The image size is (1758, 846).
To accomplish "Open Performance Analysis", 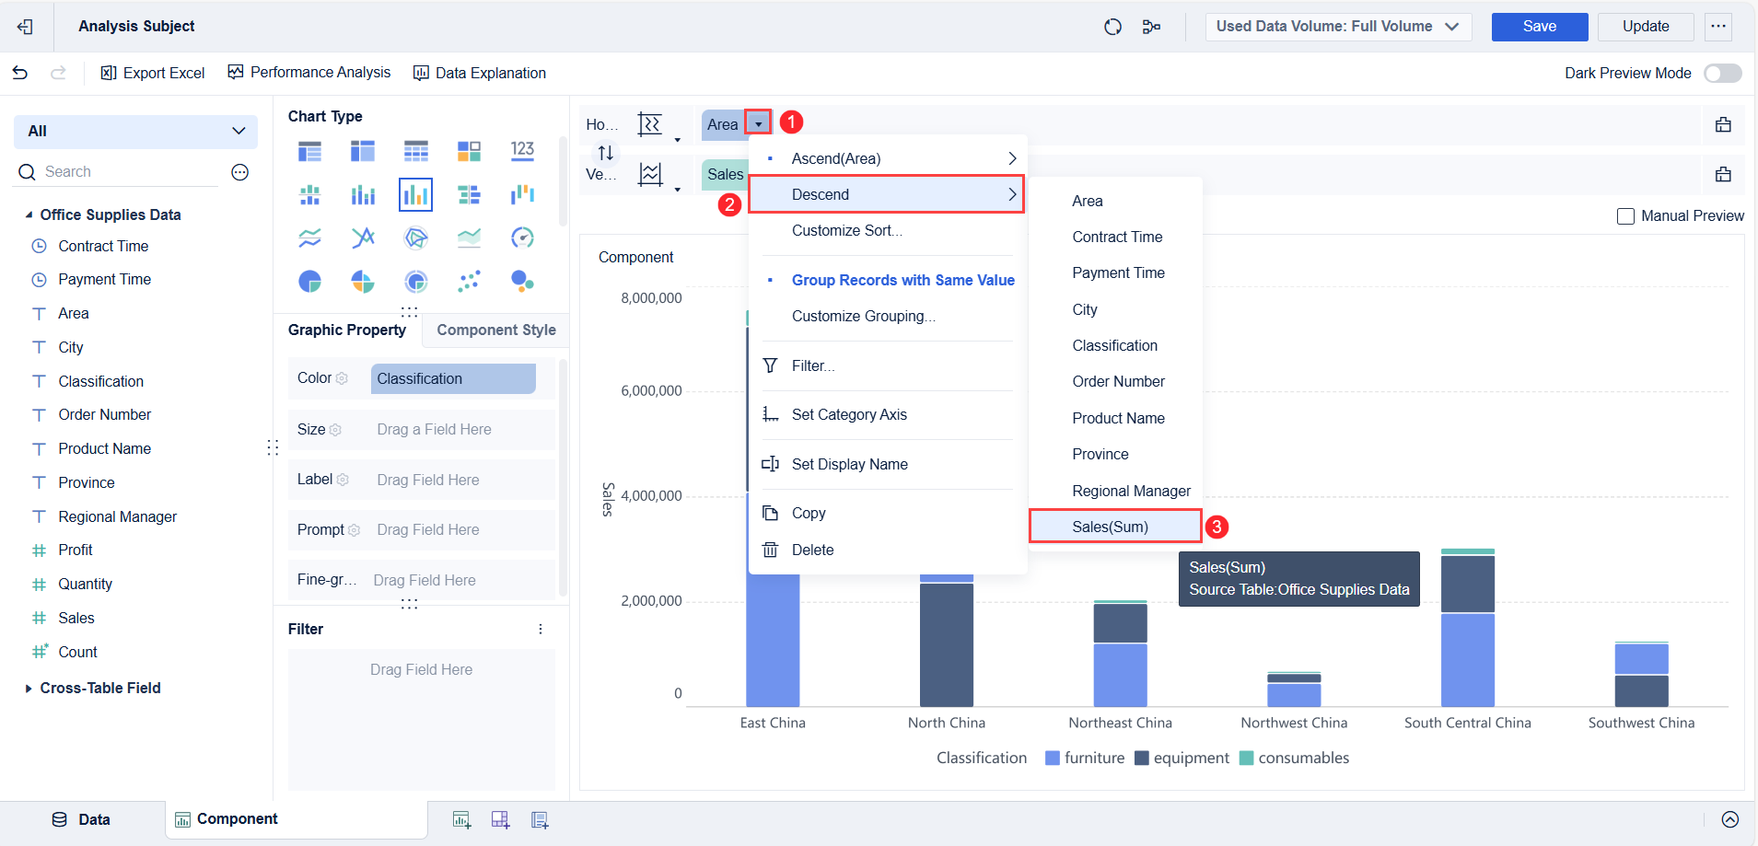I will click(x=309, y=73).
